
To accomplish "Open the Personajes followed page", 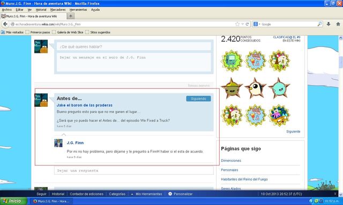I will (x=229, y=170).
